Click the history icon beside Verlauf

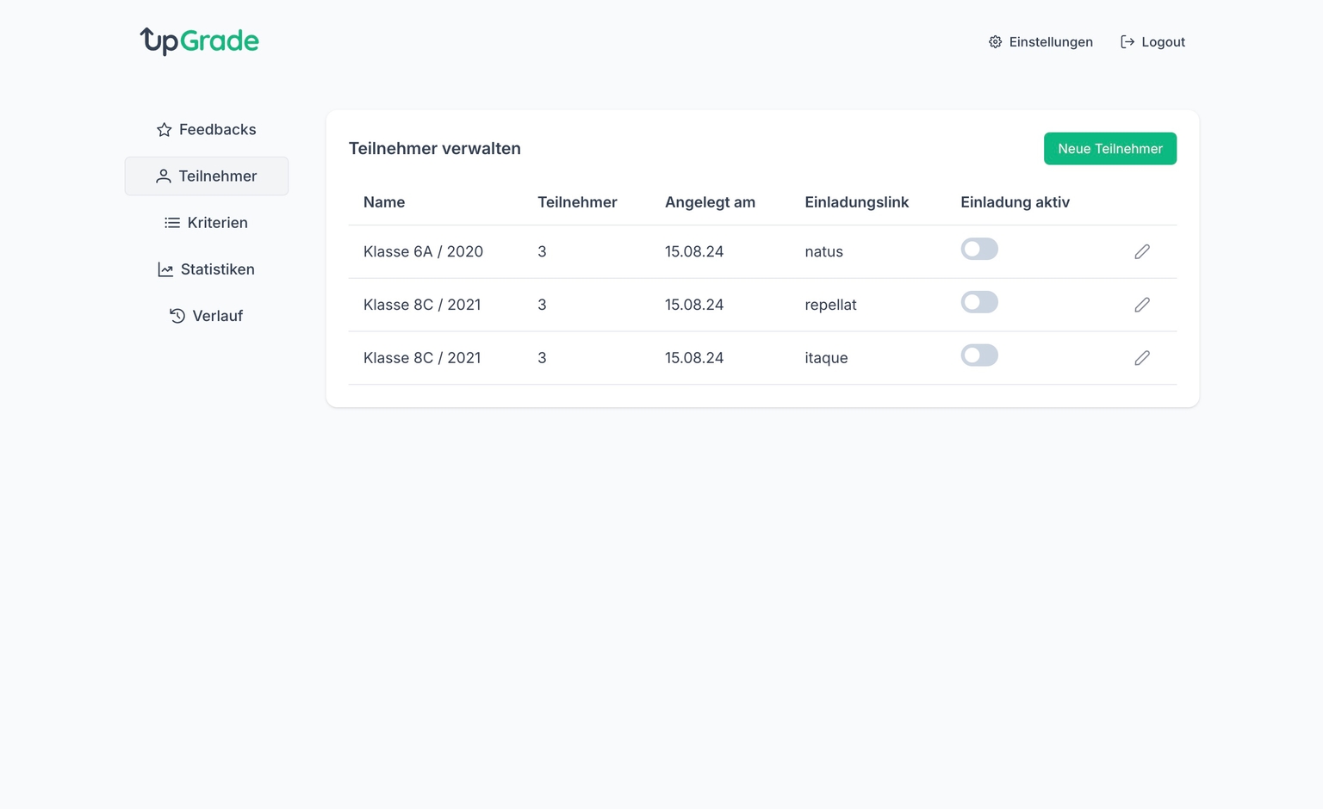pos(177,316)
